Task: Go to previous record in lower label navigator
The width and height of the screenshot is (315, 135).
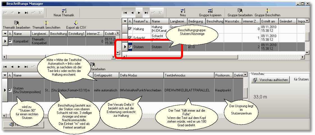Action: pyautogui.click(x=12, y=67)
